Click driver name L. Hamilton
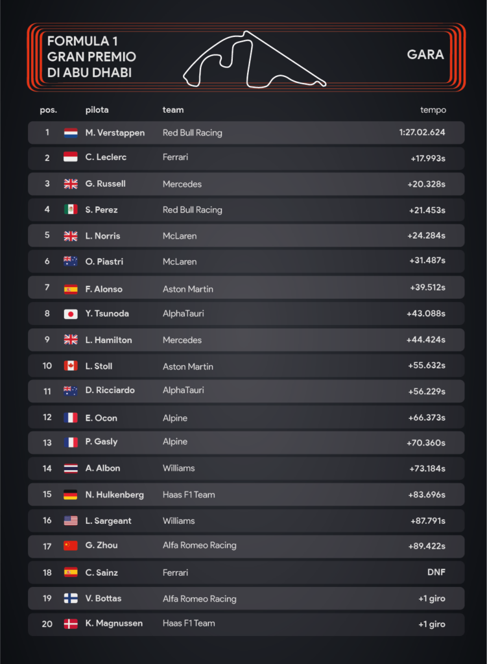 coord(108,340)
